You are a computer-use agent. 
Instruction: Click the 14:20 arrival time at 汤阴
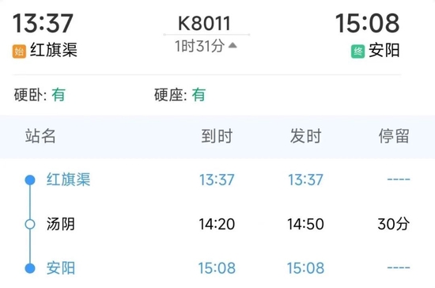pyautogui.click(x=217, y=224)
